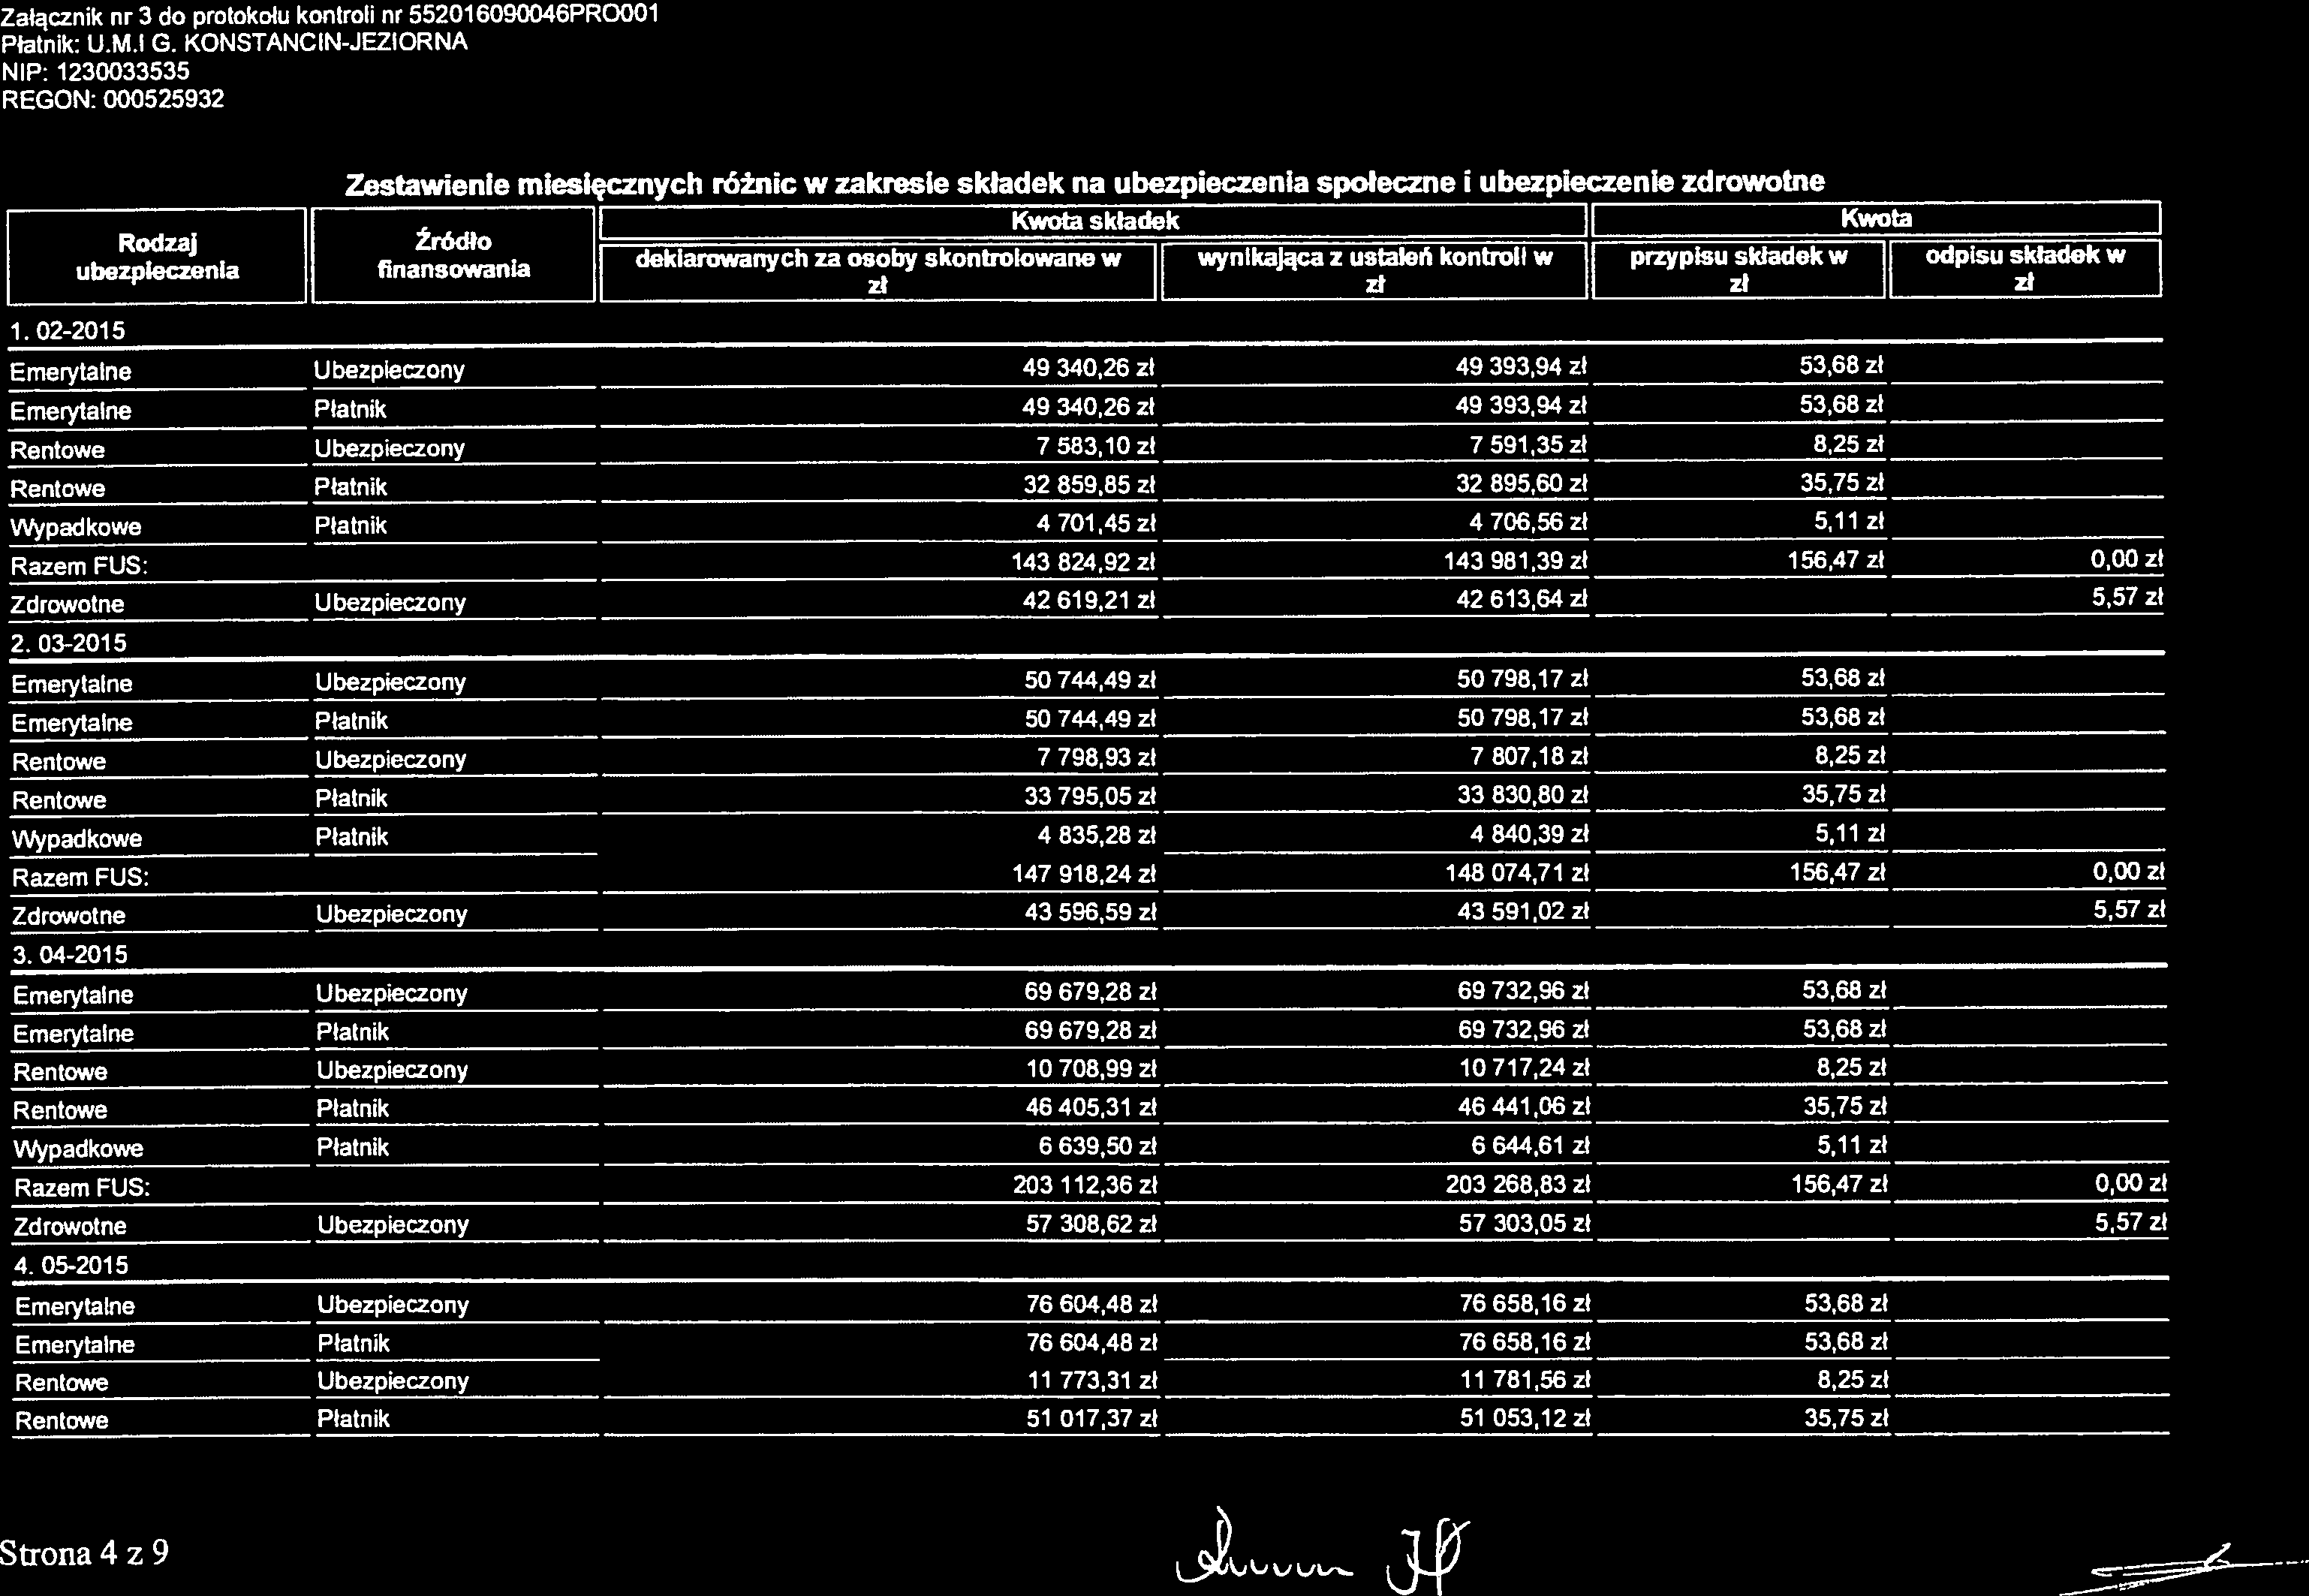Image resolution: width=2309 pixels, height=1596 pixels.
Task: Click the Razem FUS label in 03-2015 section
Action: (81, 878)
